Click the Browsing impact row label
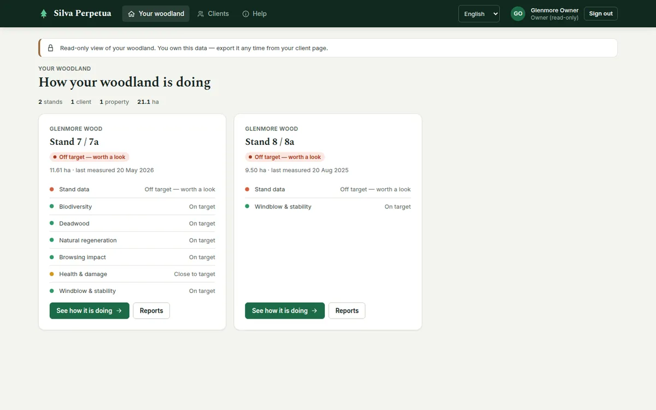The image size is (656, 410). point(83,257)
